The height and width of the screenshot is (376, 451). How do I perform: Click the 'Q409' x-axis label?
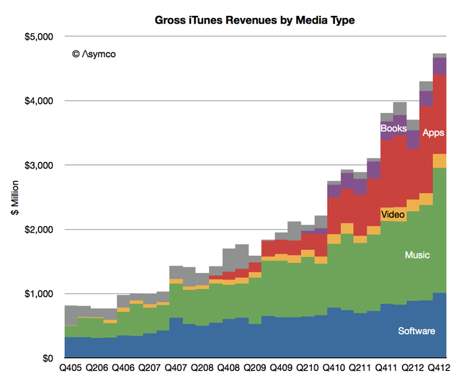281,367
